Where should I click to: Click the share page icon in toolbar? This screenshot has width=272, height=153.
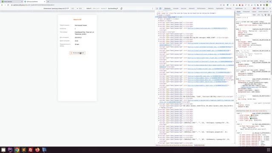(221, 5)
